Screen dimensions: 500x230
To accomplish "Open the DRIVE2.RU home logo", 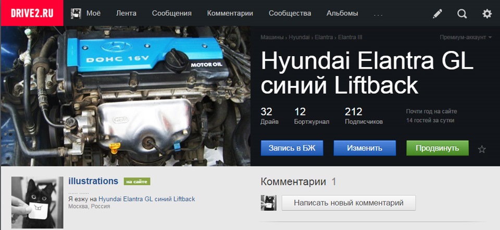I will [32, 13].
